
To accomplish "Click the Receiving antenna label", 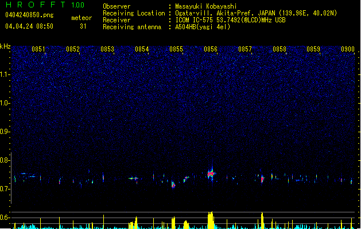I will pyautogui.click(x=132, y=27).
